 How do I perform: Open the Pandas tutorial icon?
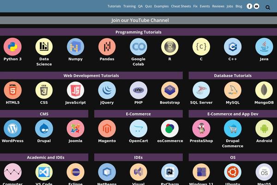[107, 47]
